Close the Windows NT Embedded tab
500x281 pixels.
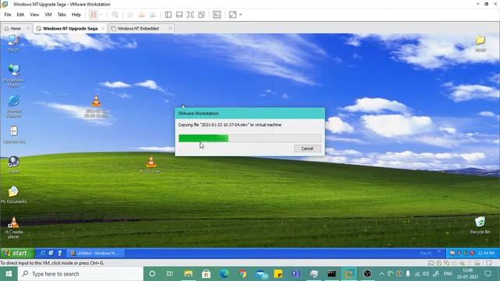(170, 29)
